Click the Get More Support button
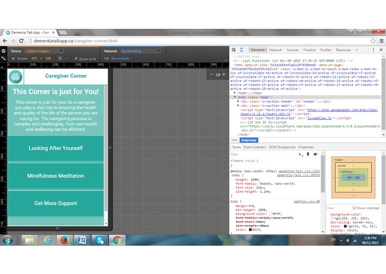Screen dimensions: 386x274 pos(56,203)
